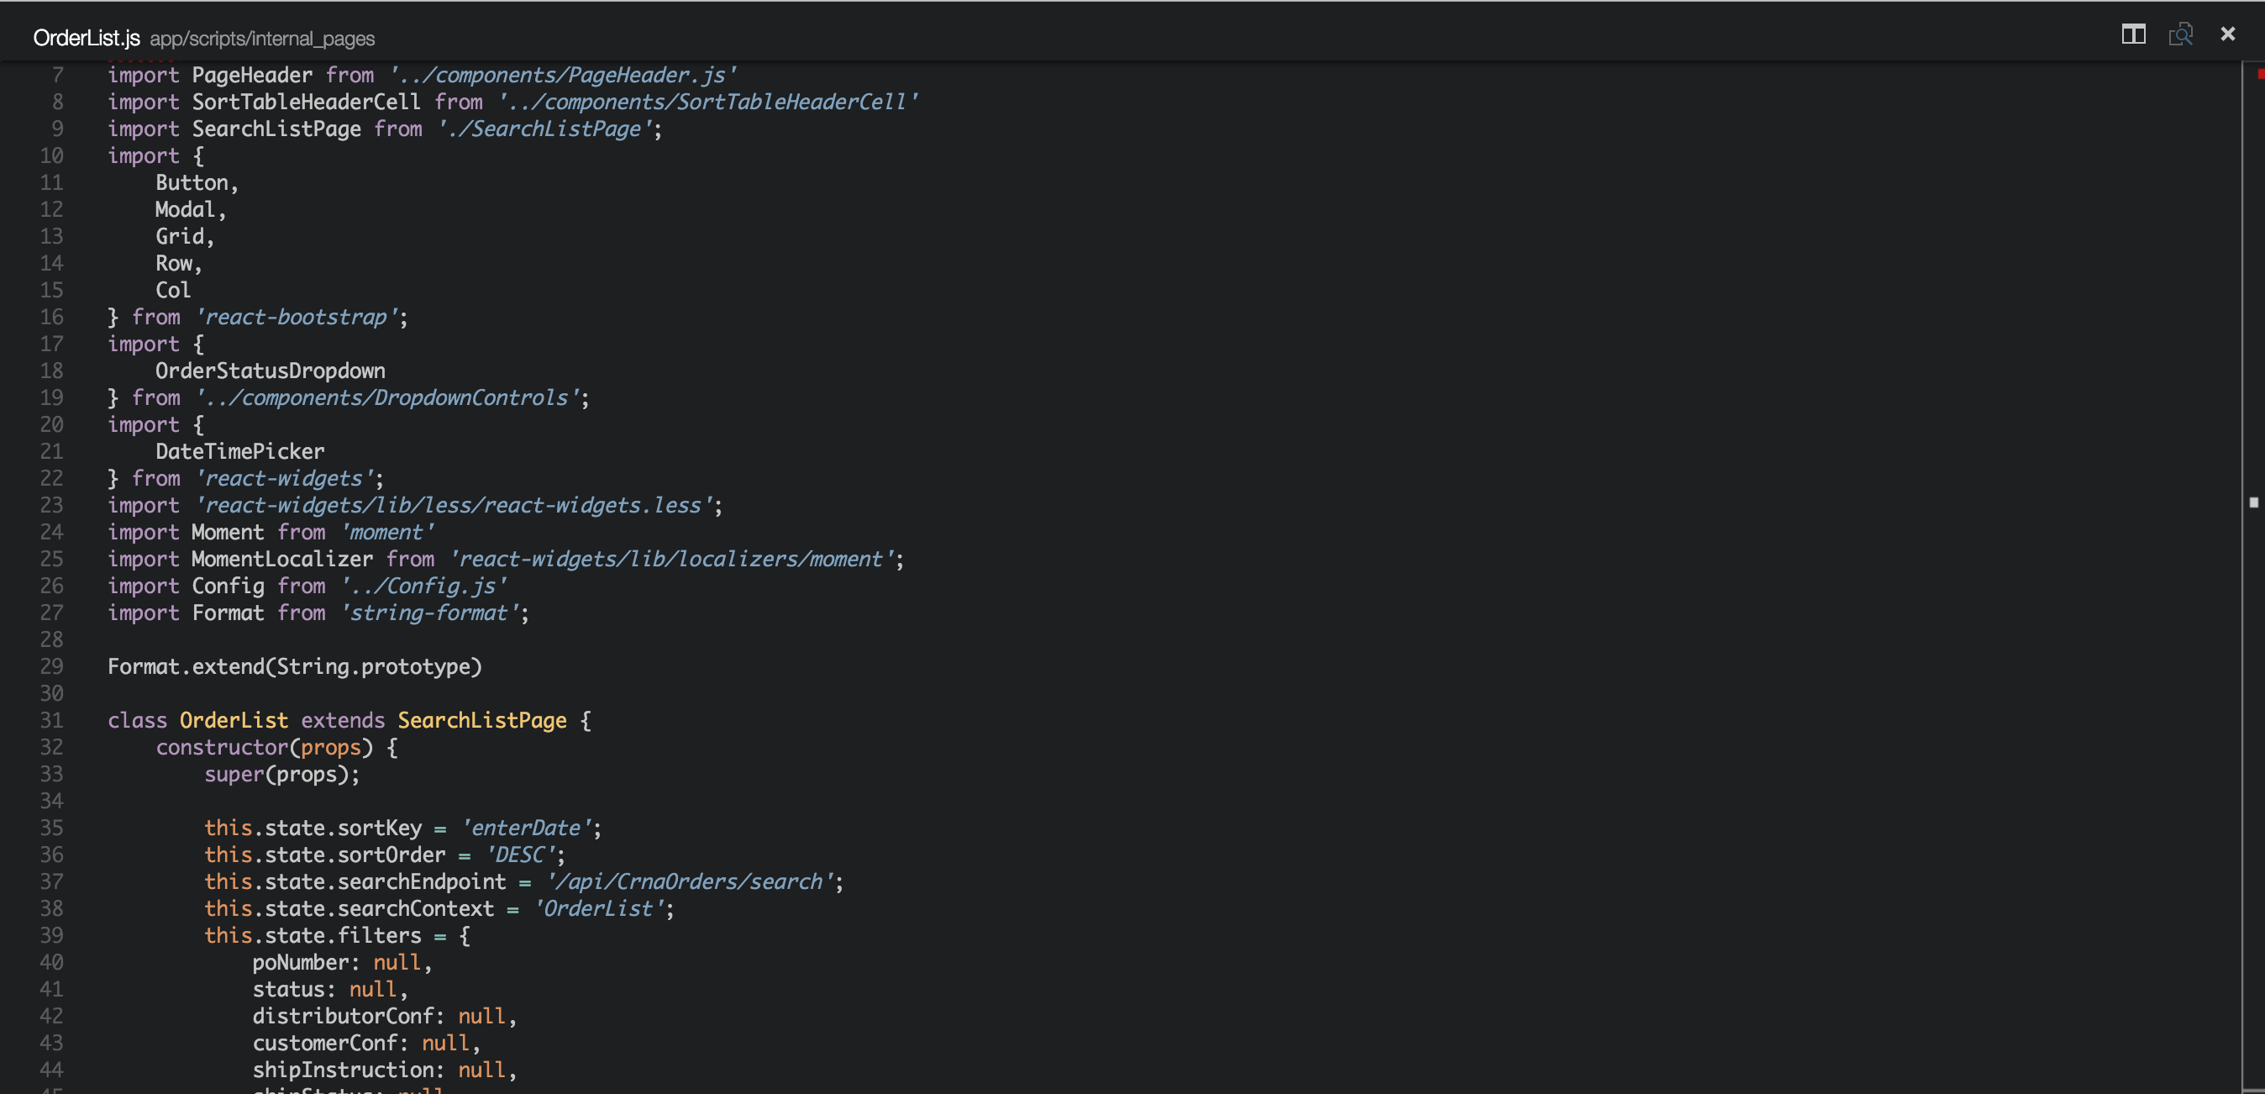Click the Format.extend statement
The width and height of the screenshot is (2265, 1094).
coord(295,666)
